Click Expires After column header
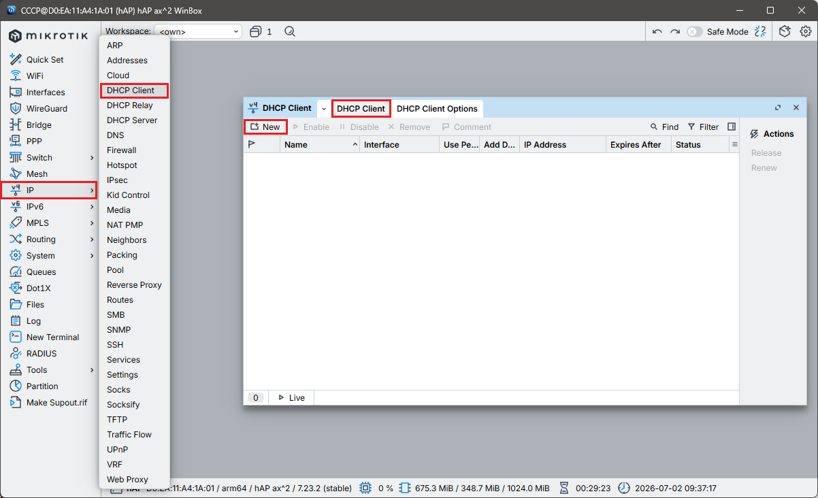The image size is (818, 498). 638,144
